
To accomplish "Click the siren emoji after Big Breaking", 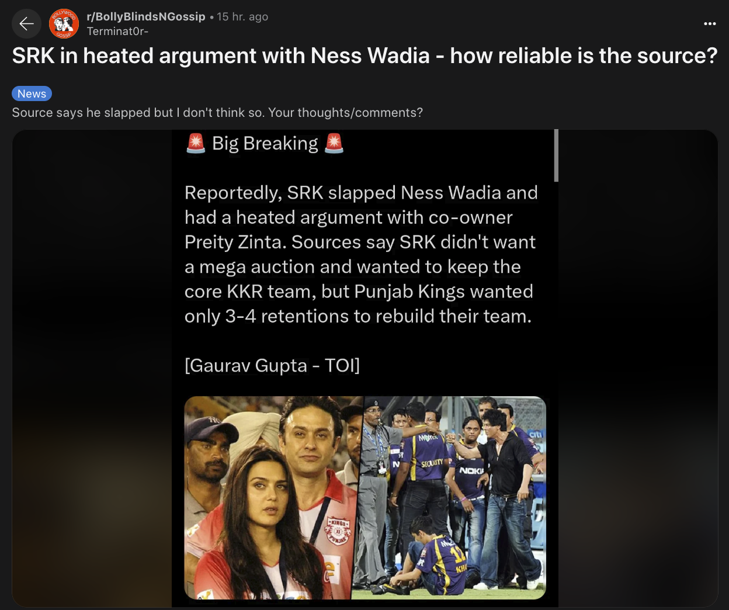I will click(x=334, y=143).
